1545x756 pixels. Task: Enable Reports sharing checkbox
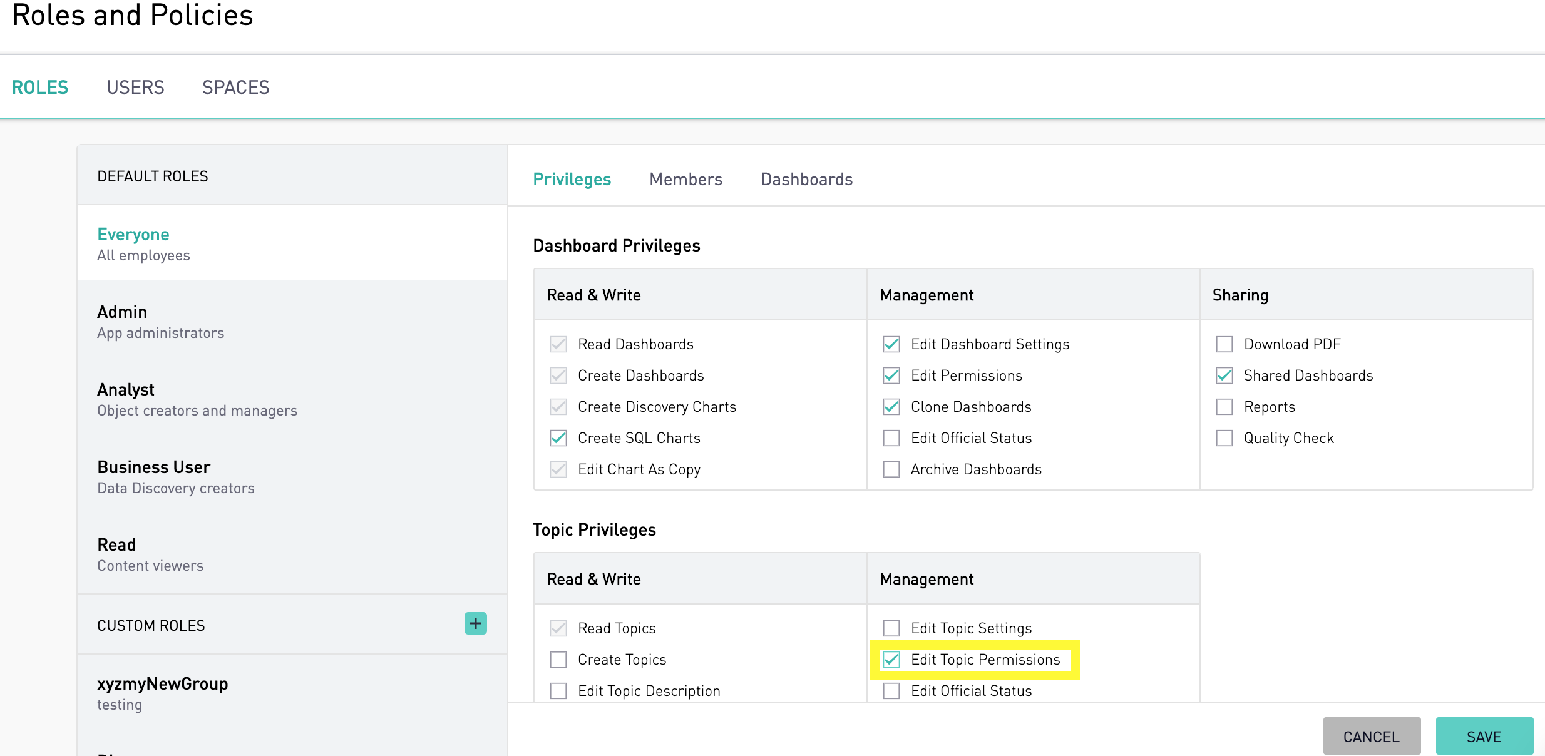tap(1224, 407)
